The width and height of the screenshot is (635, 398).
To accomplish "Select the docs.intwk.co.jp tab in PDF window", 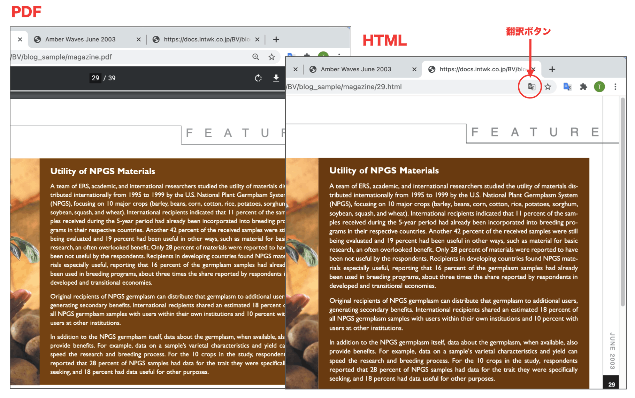I will (206, 39).
